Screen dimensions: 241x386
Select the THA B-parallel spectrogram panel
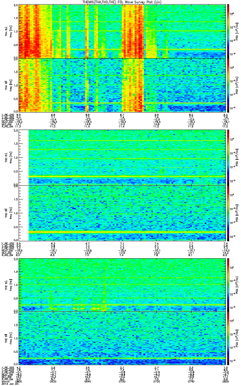122,85
